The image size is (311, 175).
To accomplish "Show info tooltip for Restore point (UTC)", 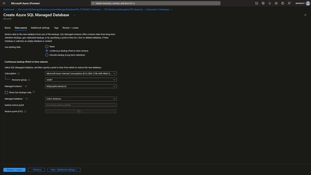I will (25, 111).
